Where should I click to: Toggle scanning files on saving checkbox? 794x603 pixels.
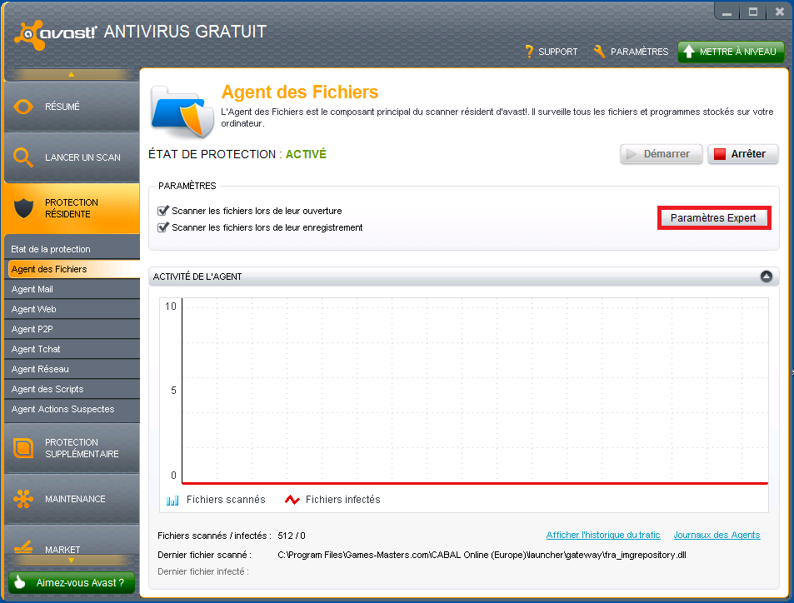click(162, 227)
